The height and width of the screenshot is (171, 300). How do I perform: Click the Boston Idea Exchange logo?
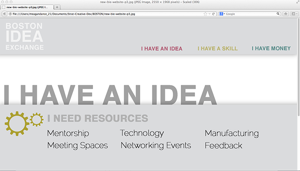pos(24,36)
